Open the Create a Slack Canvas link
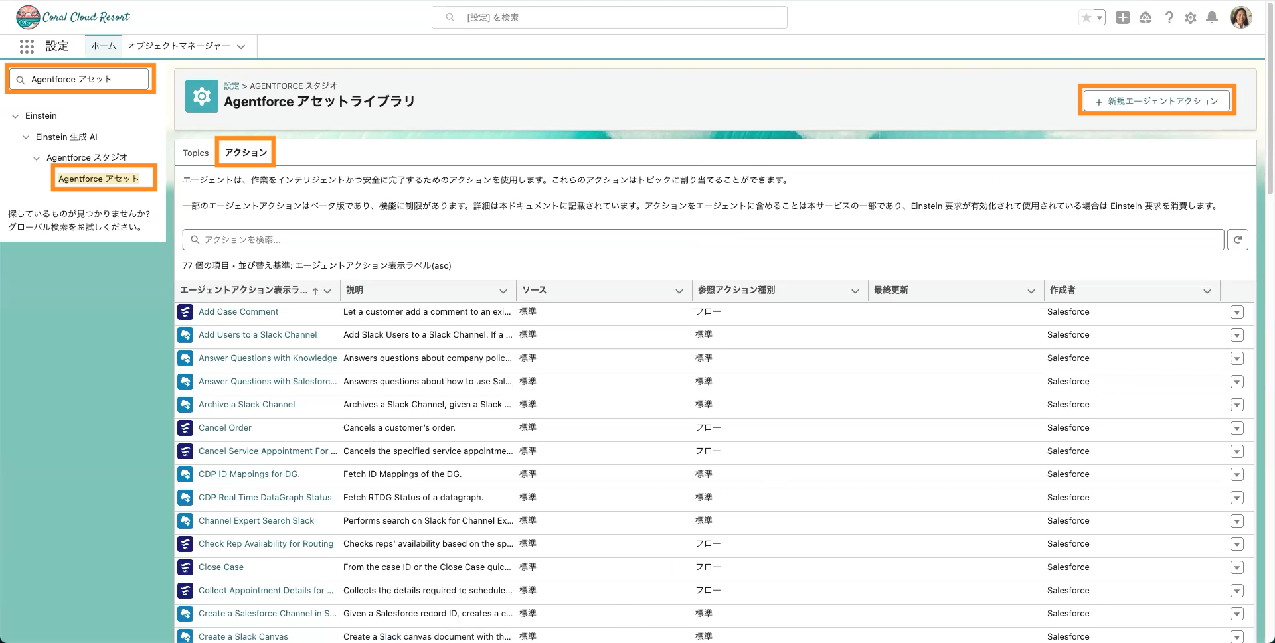This screenshot has height=643, width=1275. [x=243, y=637]
